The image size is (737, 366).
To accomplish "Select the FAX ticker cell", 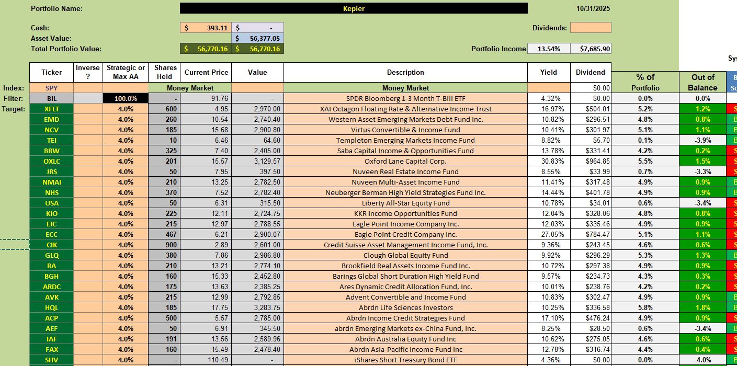I will click(x=51, y=349).
